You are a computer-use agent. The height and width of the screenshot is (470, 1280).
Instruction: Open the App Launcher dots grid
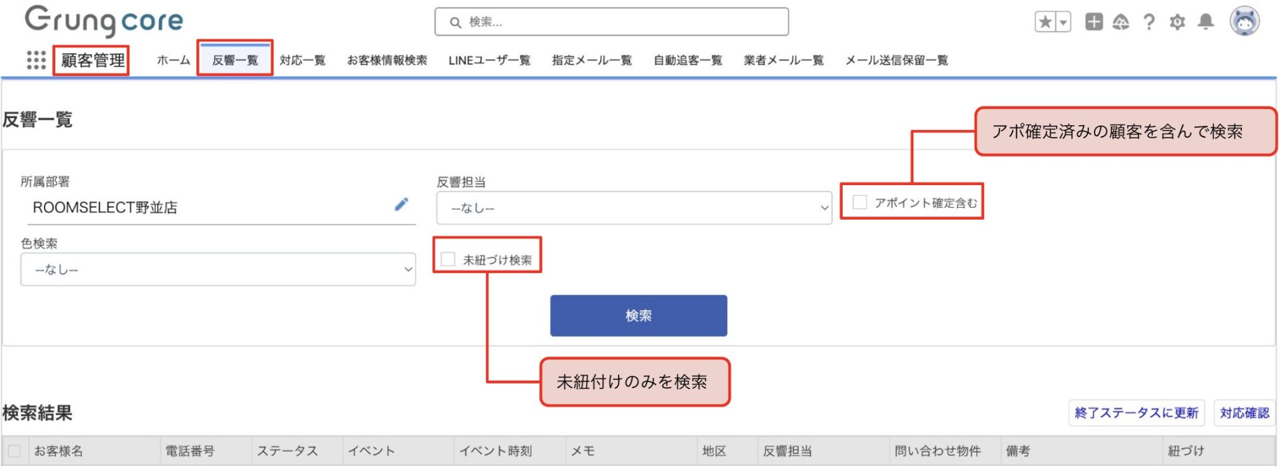[x=36, y=60]
